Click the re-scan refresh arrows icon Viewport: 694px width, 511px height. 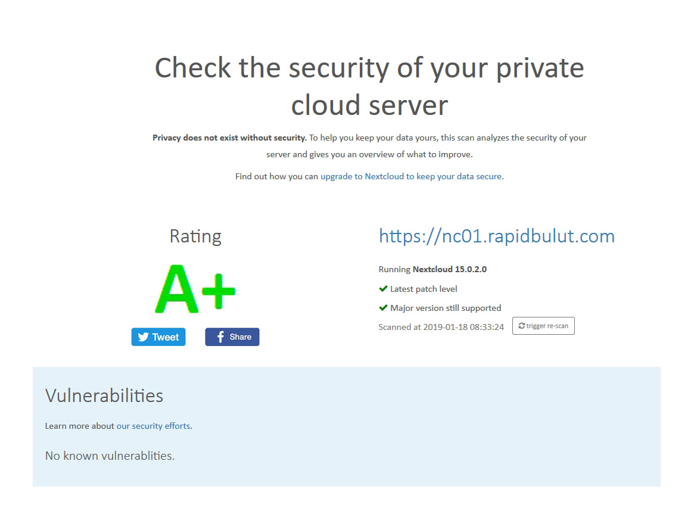click(522, 326)
